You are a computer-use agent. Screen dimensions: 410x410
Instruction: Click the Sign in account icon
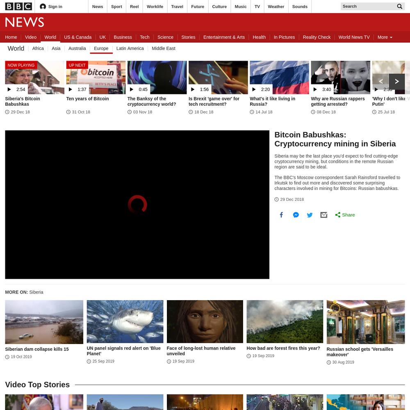pyautogui.click(x=43, y=7)
